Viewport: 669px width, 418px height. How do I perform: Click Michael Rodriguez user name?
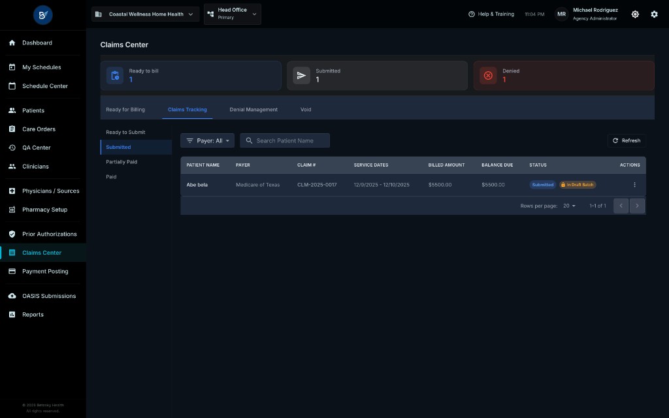[x=595, y=10]
